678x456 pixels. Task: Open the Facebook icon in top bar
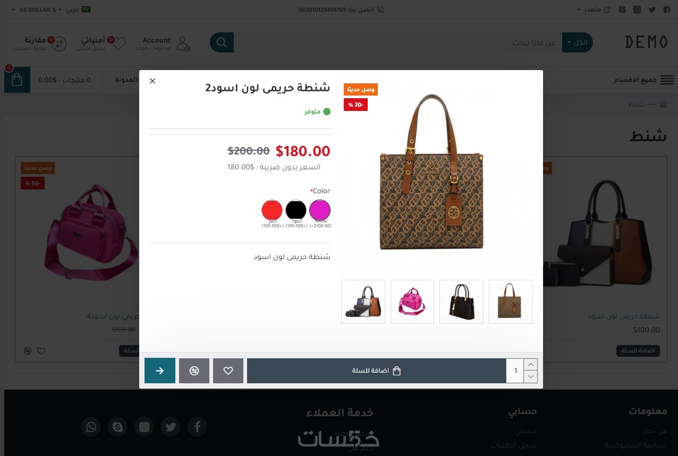(667, 10)
